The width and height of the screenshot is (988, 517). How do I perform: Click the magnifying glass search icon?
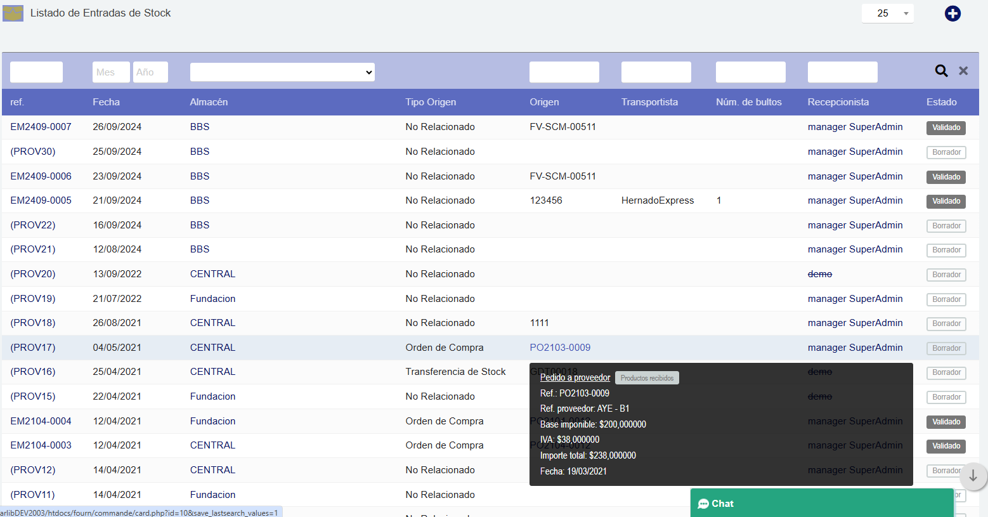click(x=941, y=71)
